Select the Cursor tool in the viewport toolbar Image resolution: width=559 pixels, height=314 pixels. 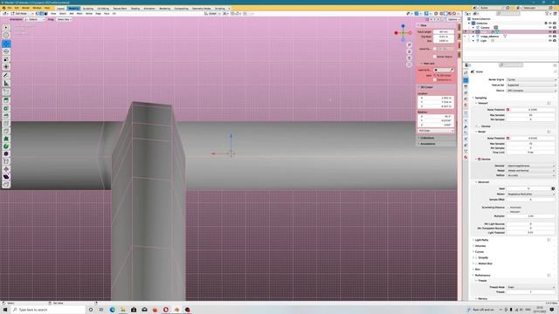pos(6,35)
